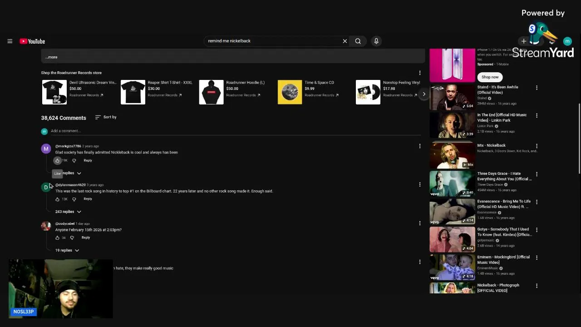Screen dimensions: 581x327
Task: Click the page vertical scrollbar
Action: [x=579, y=139]
